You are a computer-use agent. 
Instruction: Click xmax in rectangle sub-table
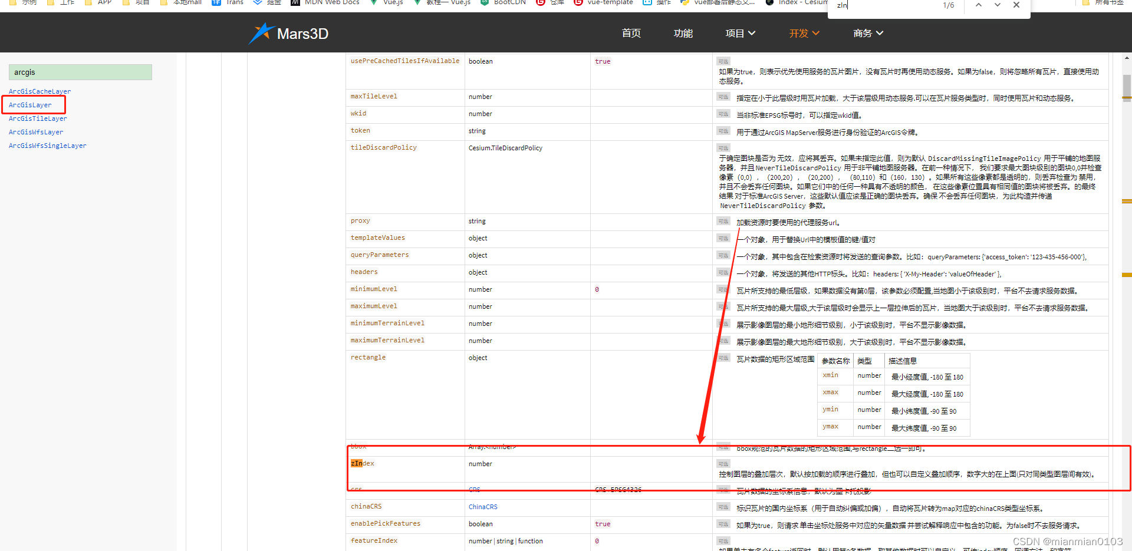830,392
